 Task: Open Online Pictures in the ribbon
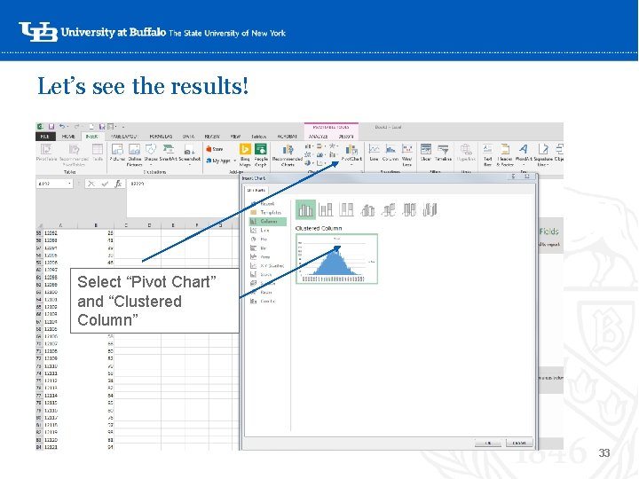coord(134,154)
